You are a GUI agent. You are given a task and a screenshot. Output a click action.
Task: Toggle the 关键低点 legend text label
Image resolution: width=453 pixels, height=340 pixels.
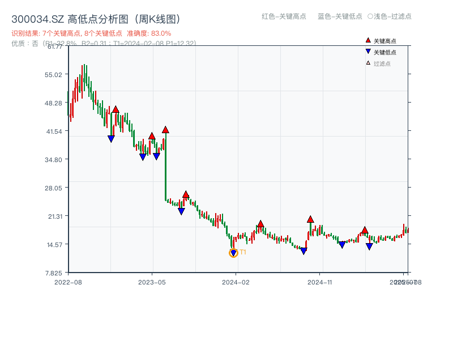(x=385, y=52)
